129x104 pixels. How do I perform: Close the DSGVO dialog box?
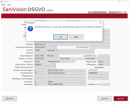coord(100,23)
